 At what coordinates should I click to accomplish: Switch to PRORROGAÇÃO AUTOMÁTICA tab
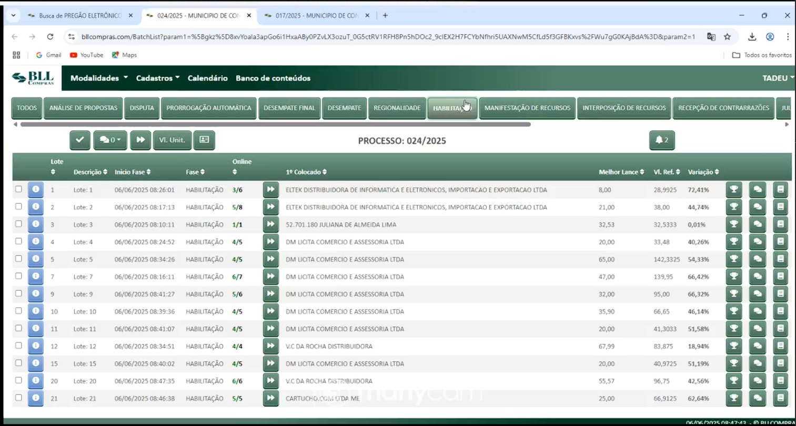click(209, 108)
